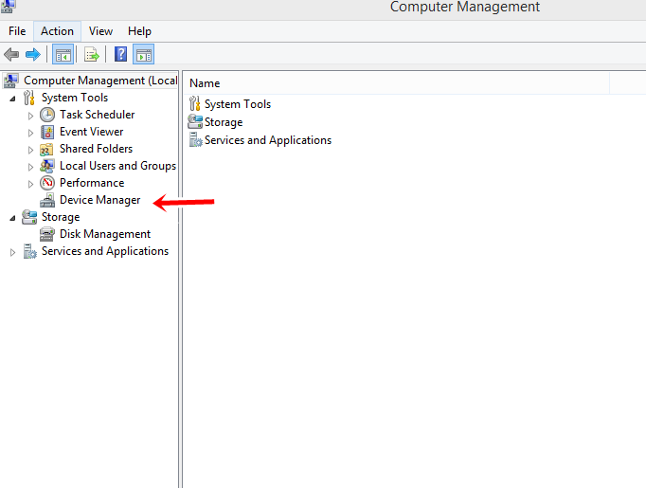The height and width of the screenshot is (488, 646).
Task: Expand the Task Scheduler node
Action: click(30, 116)
